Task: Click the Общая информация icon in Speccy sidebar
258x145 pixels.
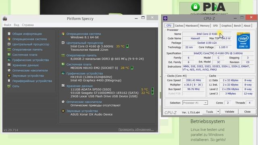Action: pyautogui.click(x=9, y=34)
